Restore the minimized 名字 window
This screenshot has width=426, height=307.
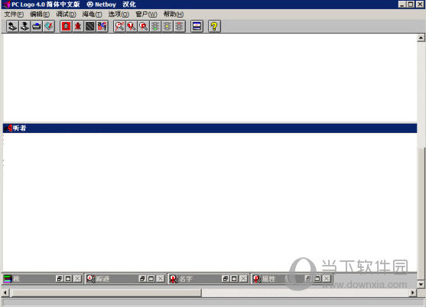tap(225, 279)
